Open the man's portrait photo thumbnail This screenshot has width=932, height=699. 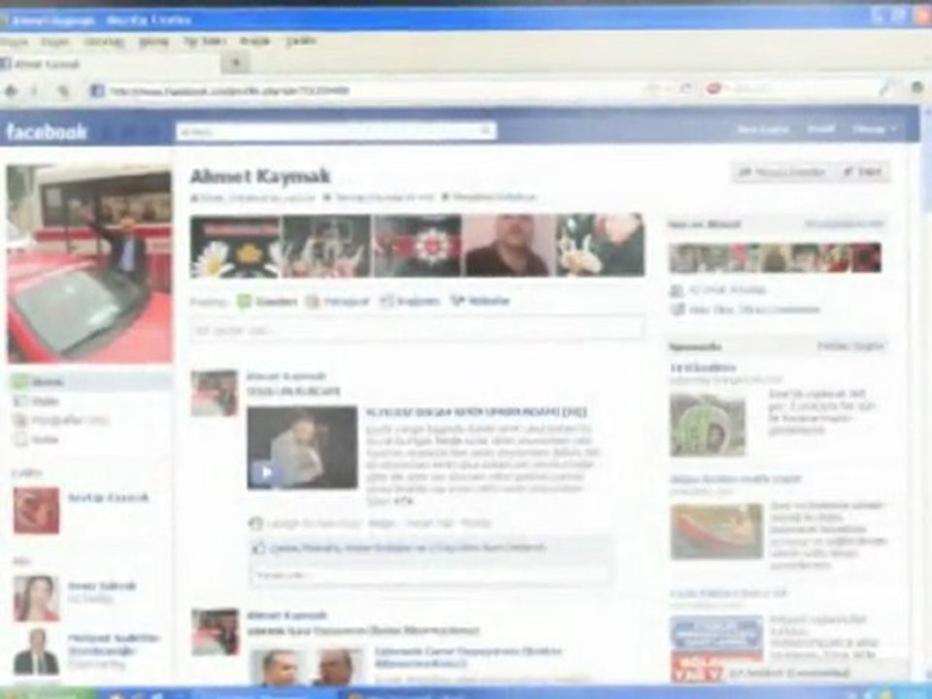point(509,246)
